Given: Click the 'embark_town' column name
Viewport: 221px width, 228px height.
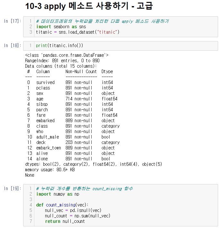Looking at the screenshot, I should point(49,148).
